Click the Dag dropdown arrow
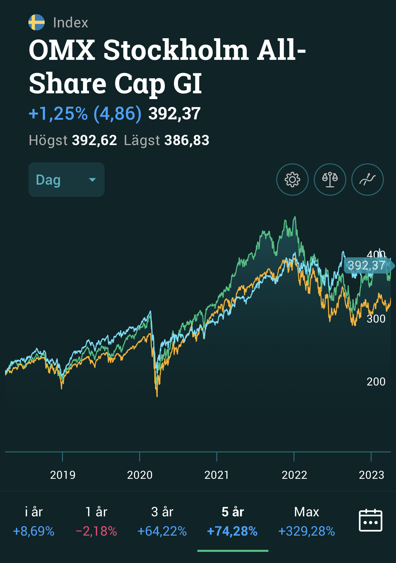The width and height of the screenshot is (396, 563). pyautogui.click(x=92, y=180)
